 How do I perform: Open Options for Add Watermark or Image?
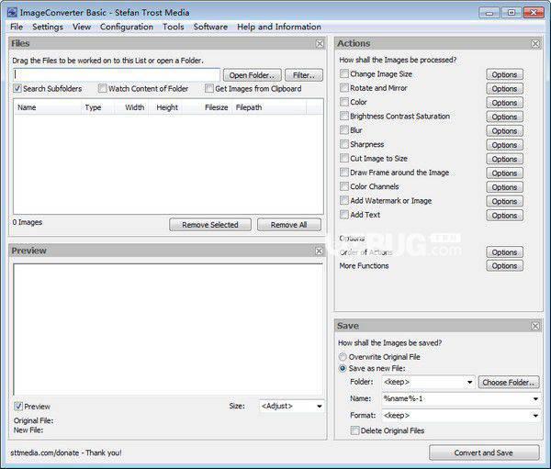pyautogui.click(x=504, y=201)
